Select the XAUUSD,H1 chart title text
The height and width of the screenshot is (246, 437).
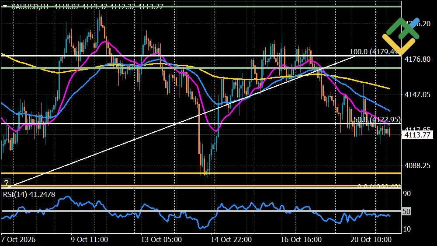coord(31,7)
